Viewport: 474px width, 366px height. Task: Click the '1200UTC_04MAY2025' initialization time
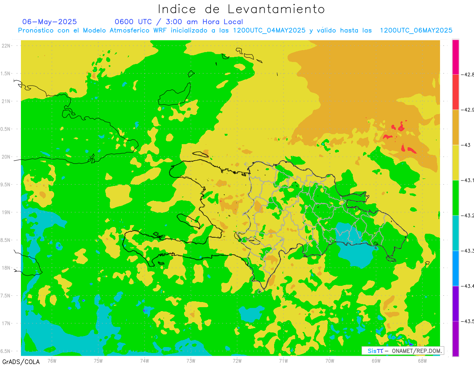click(269, 30)
